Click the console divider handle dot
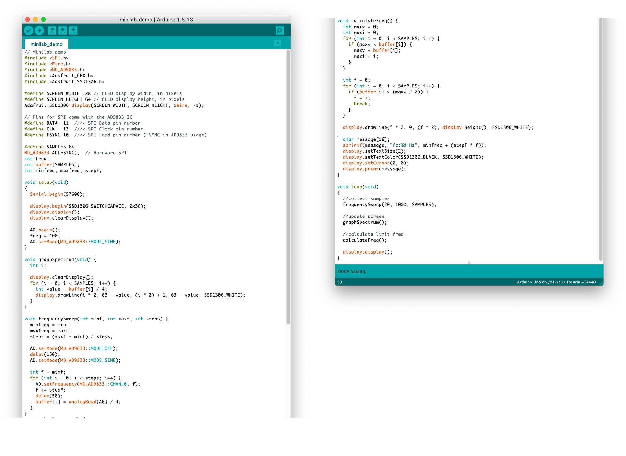 (469, 263)
